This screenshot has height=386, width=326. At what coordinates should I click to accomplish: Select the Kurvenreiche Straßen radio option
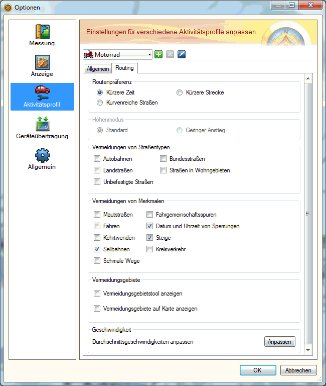[100, 103]
